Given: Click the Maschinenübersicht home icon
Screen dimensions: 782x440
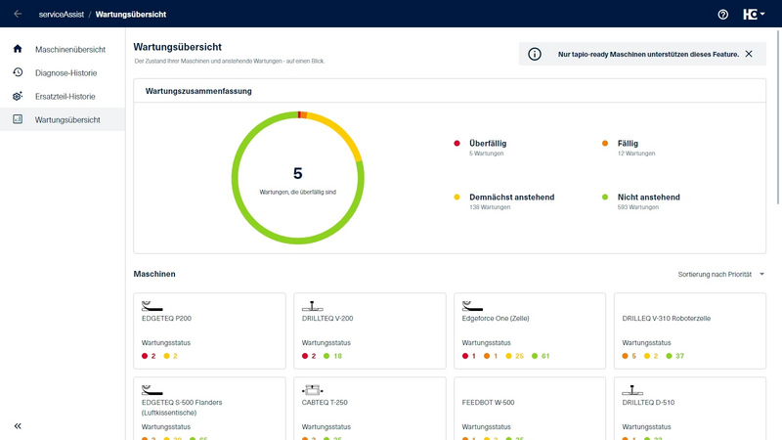Looking at the screenshot, I should 18,49.
